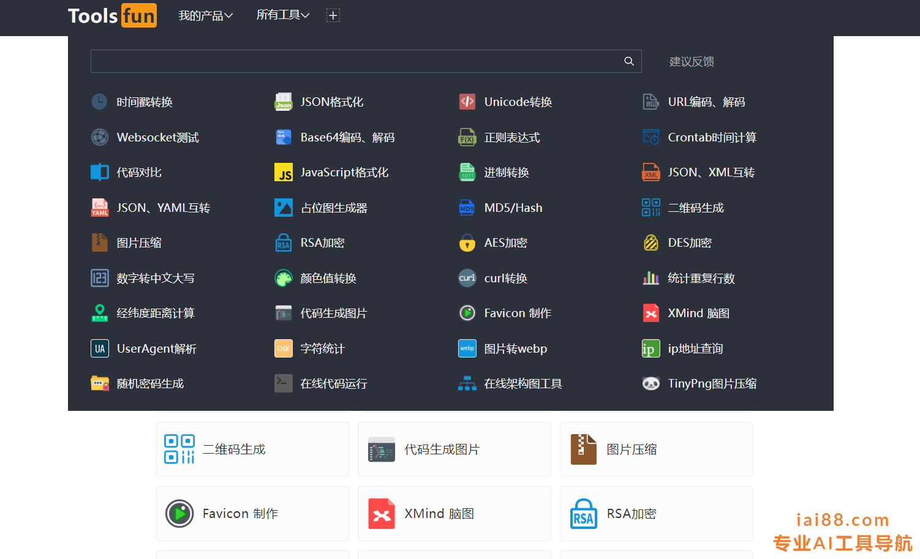The width and height of the screenshot is (920, 559).
Task: Click the XMind 脑图 red icon in menu
Action: (651, 313)
